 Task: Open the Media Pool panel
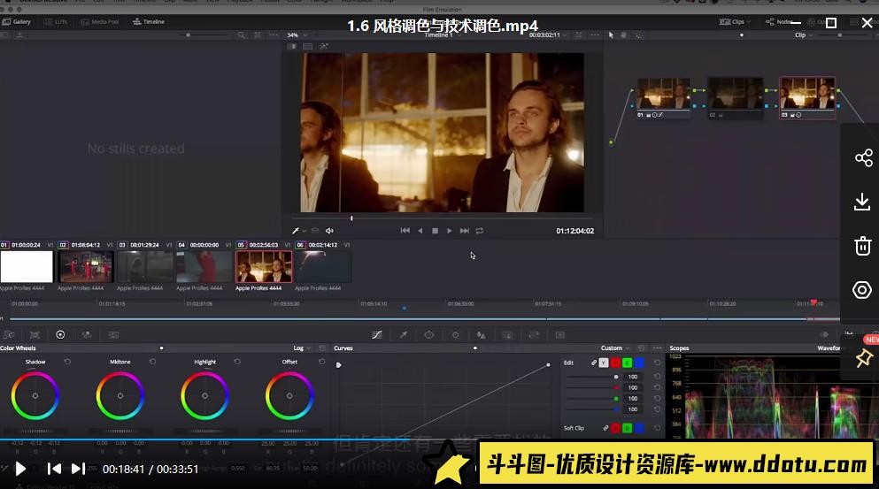(100, 22)
